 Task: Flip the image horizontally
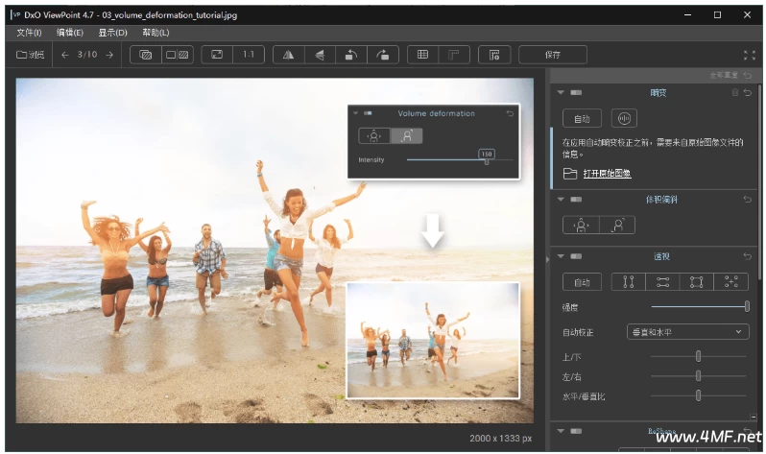290,55
